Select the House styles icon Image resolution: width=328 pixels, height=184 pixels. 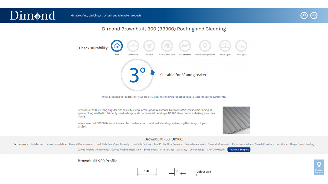pos(225,46)
